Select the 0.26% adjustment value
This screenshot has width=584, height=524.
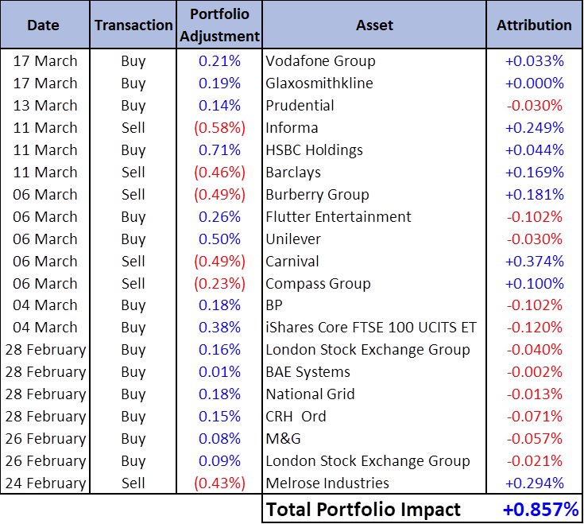pos(219,217)
